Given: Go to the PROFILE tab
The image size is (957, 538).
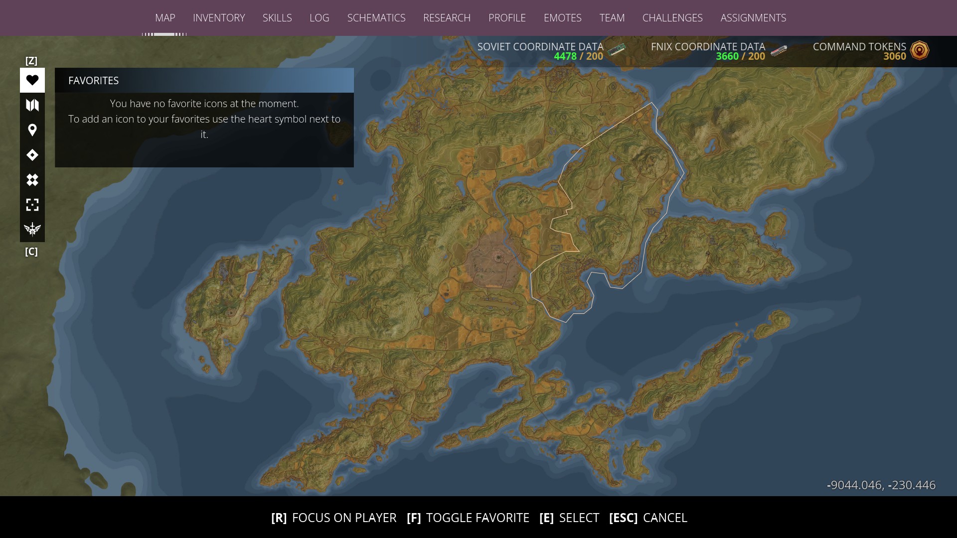Looking at the screenshot, I should pos(507,18).
